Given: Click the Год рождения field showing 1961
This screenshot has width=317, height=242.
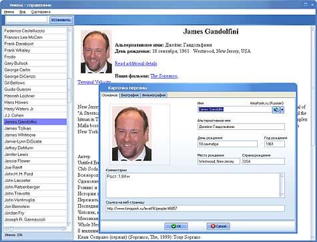Looking at the screenshot, I should [x=274, y=144].
